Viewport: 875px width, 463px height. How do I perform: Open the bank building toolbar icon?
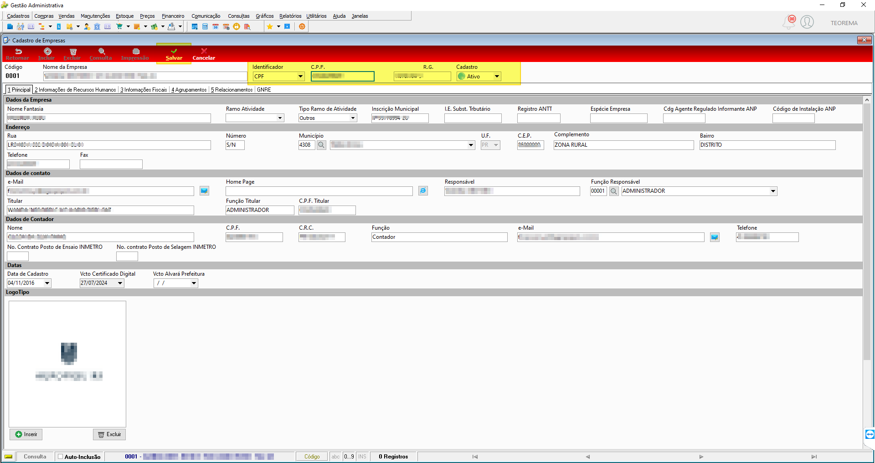pos(97,26)
